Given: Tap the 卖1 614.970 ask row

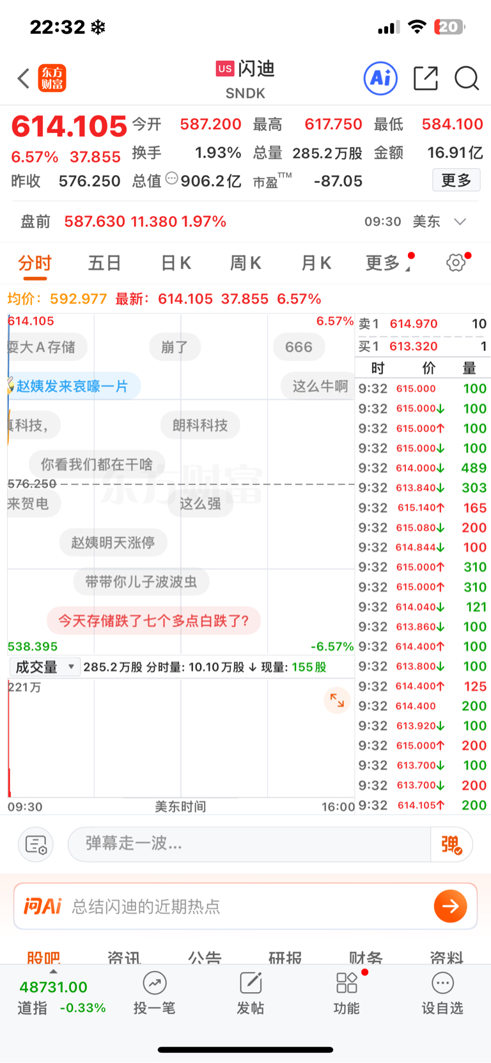Looking at the screenshot, I should coord(423,324).
